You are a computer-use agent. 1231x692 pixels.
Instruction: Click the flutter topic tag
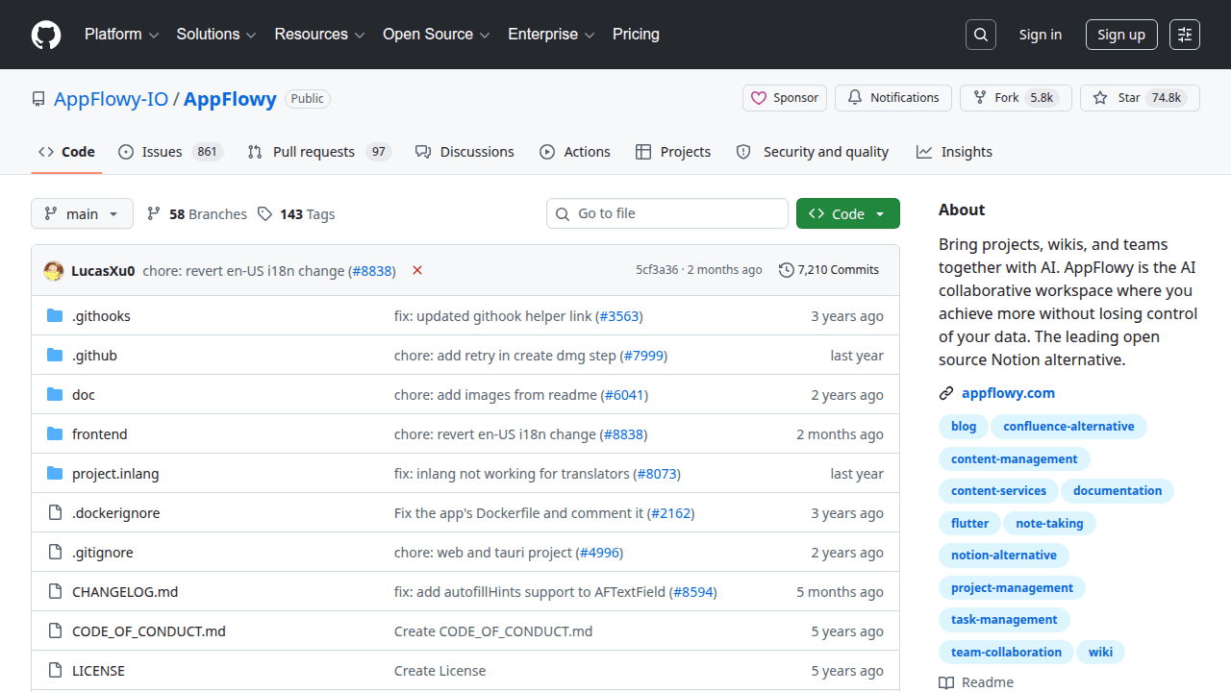(x=969, y=524)
